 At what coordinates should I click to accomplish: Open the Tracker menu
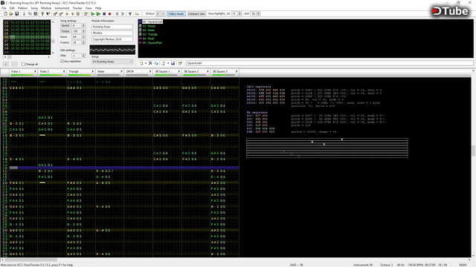click(77, 8)
